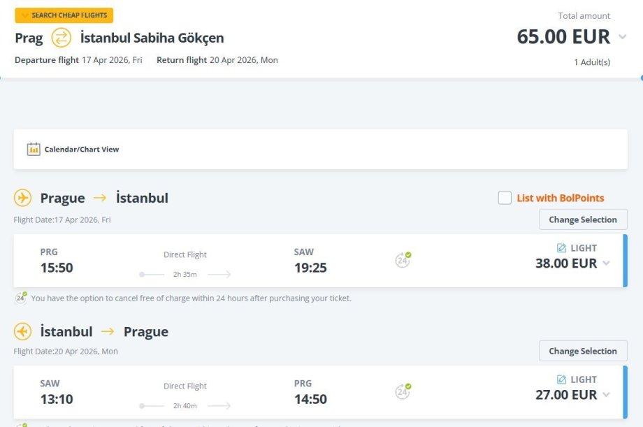This screenshot has height=427, width=643.
Task: Click the Search Cheap Flights badge
Action: (64, 15)
